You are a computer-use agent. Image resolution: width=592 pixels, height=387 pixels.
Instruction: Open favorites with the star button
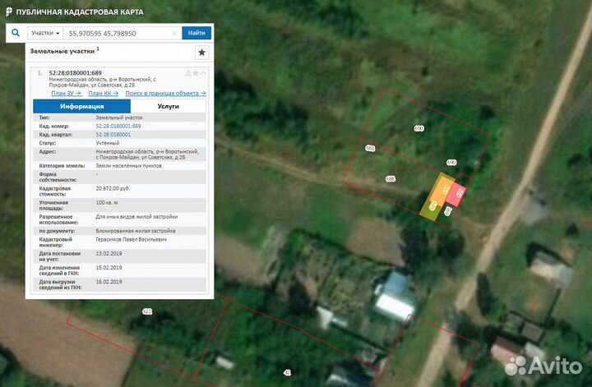(201, 52)
